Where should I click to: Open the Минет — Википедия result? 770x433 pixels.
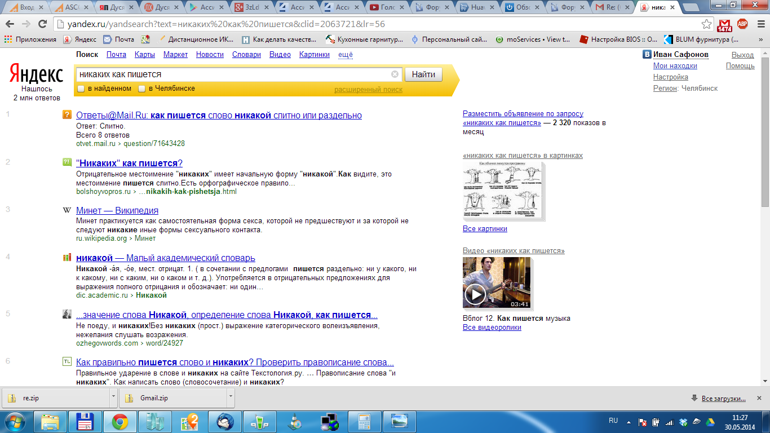coord(117,211)
